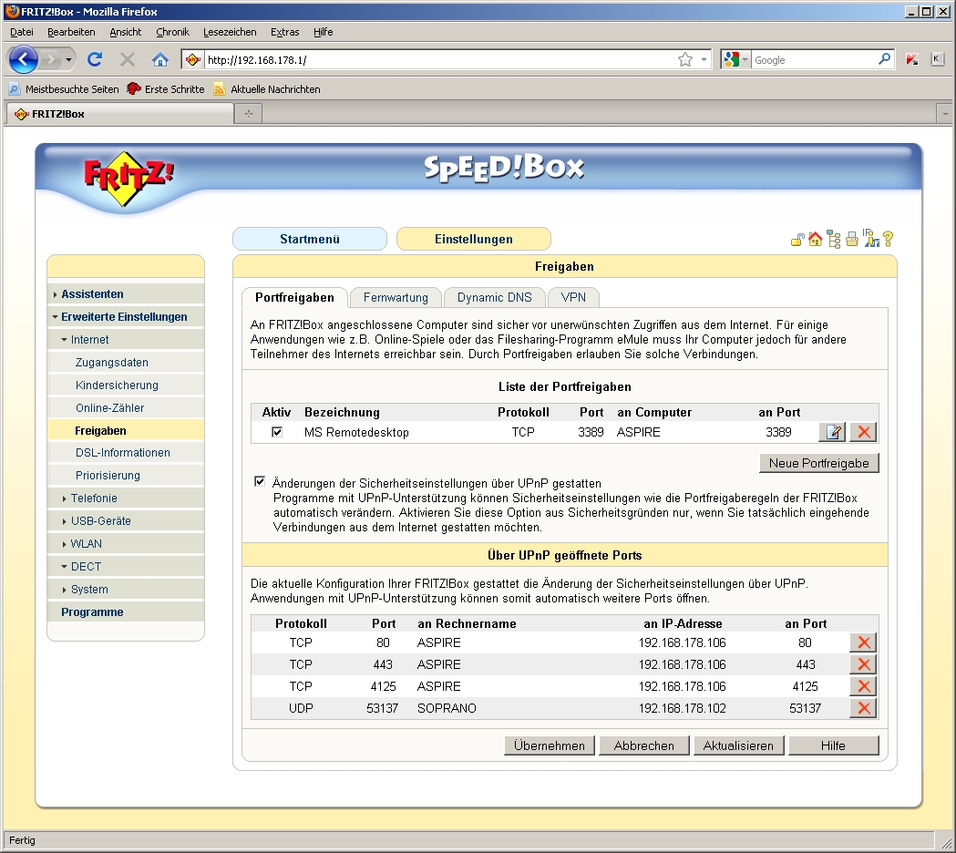Click the IP info icon
Viewport: 956px width, 853px height.
tap(871, 239)
